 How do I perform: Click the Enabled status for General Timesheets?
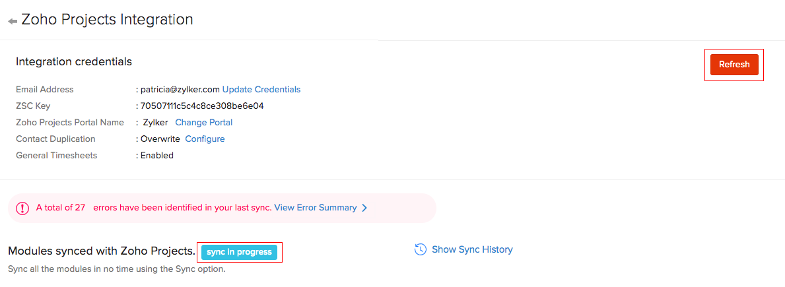point(157,155)
